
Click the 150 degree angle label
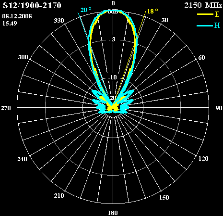click(164, 197)
